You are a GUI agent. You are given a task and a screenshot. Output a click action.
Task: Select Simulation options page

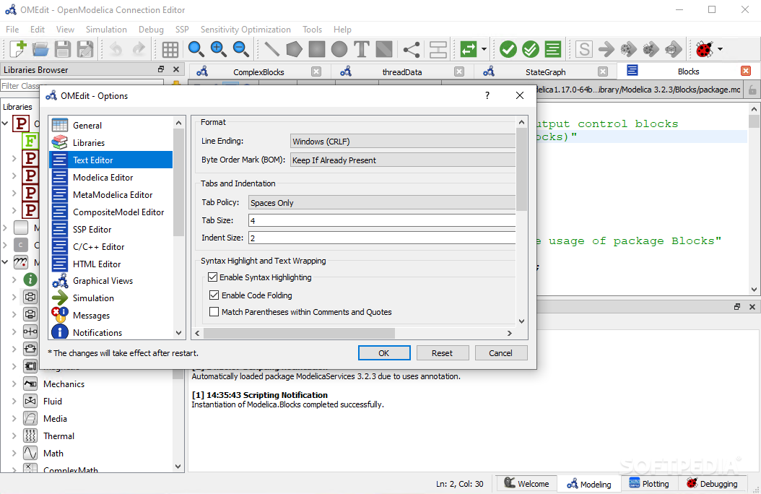click(x=111, y=298)
